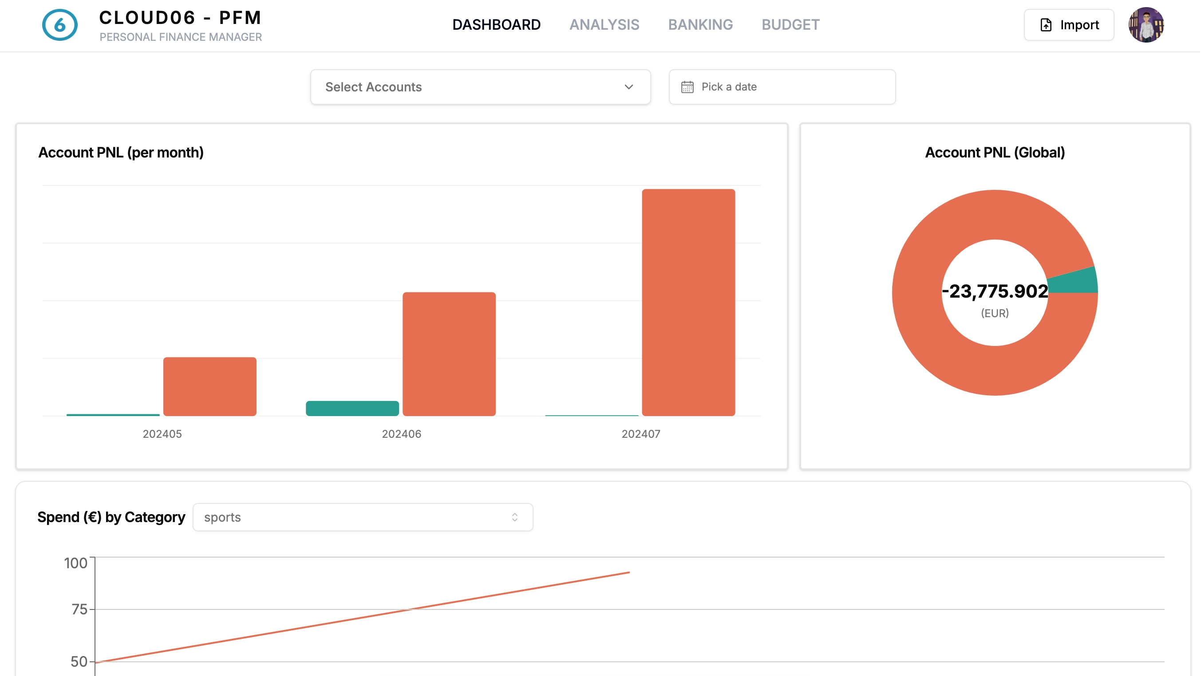The width and height of the screenshot is (1201, 676).
Task: Select the DASHBOARD menu item
Action: pyautogui.click(x=497, y=25)
